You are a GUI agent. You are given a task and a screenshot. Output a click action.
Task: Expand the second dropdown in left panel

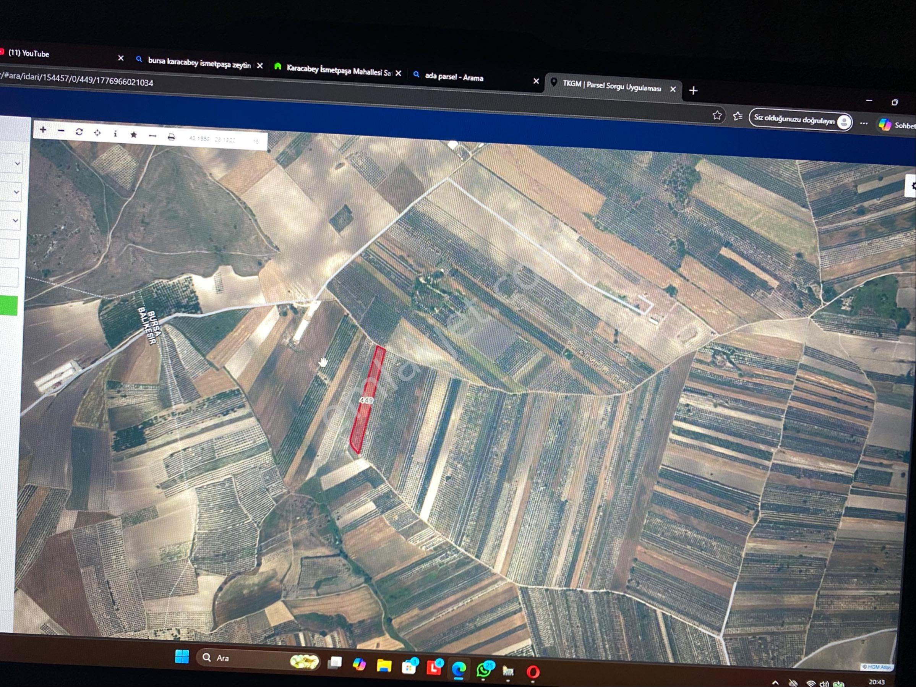(x=11, y=192)
